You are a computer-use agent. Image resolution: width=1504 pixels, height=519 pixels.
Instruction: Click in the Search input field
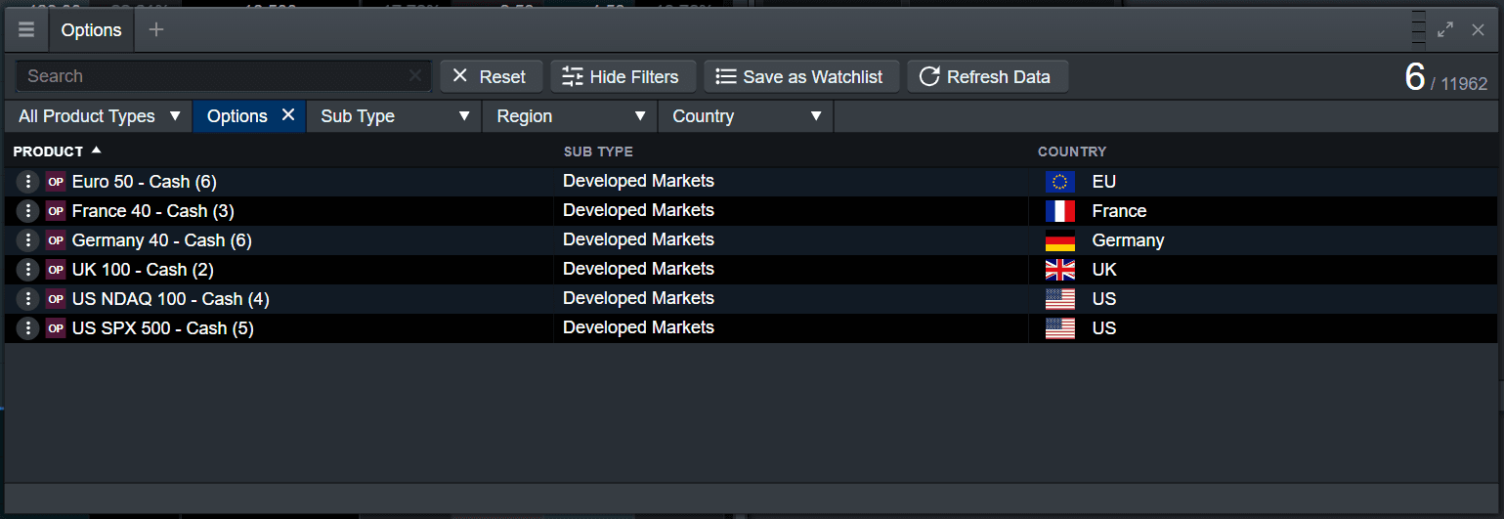click(x=210, y=76)
